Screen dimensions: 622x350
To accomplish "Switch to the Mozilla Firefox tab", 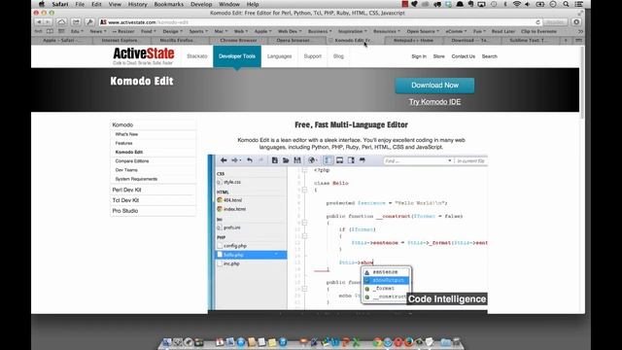I will (181, 41).
